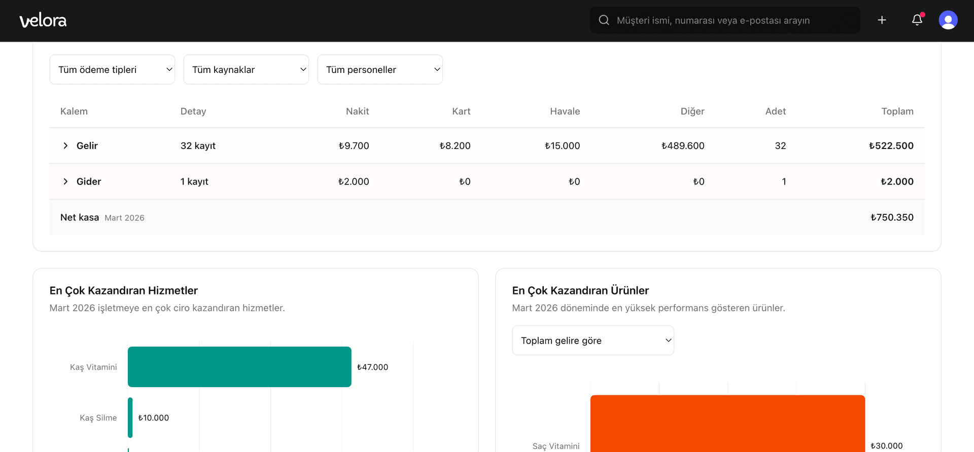Open the Tüm ödeme tipleri dropdown
Viewport: 974px width, 452px height.
tap(112, 69)
